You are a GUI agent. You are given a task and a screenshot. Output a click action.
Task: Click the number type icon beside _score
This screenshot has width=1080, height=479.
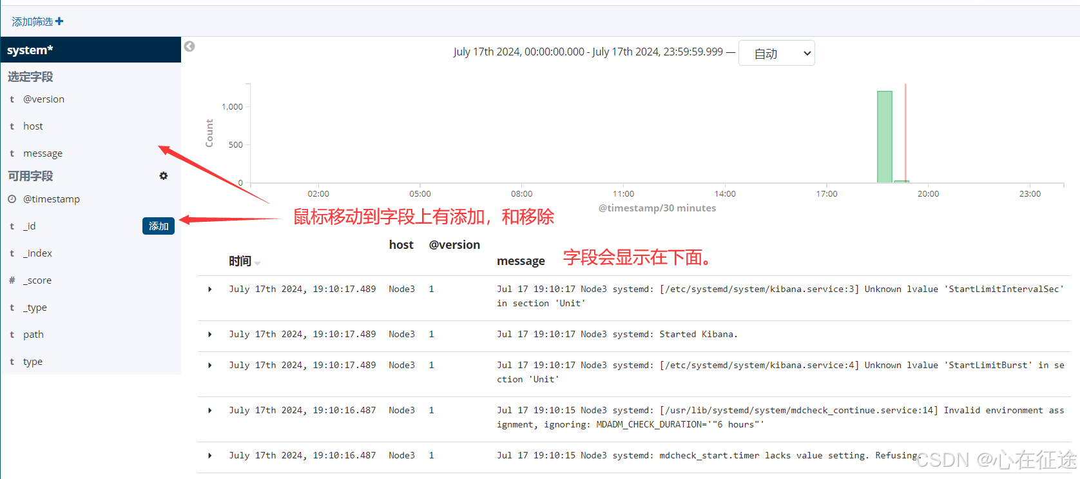pos(12,280)
